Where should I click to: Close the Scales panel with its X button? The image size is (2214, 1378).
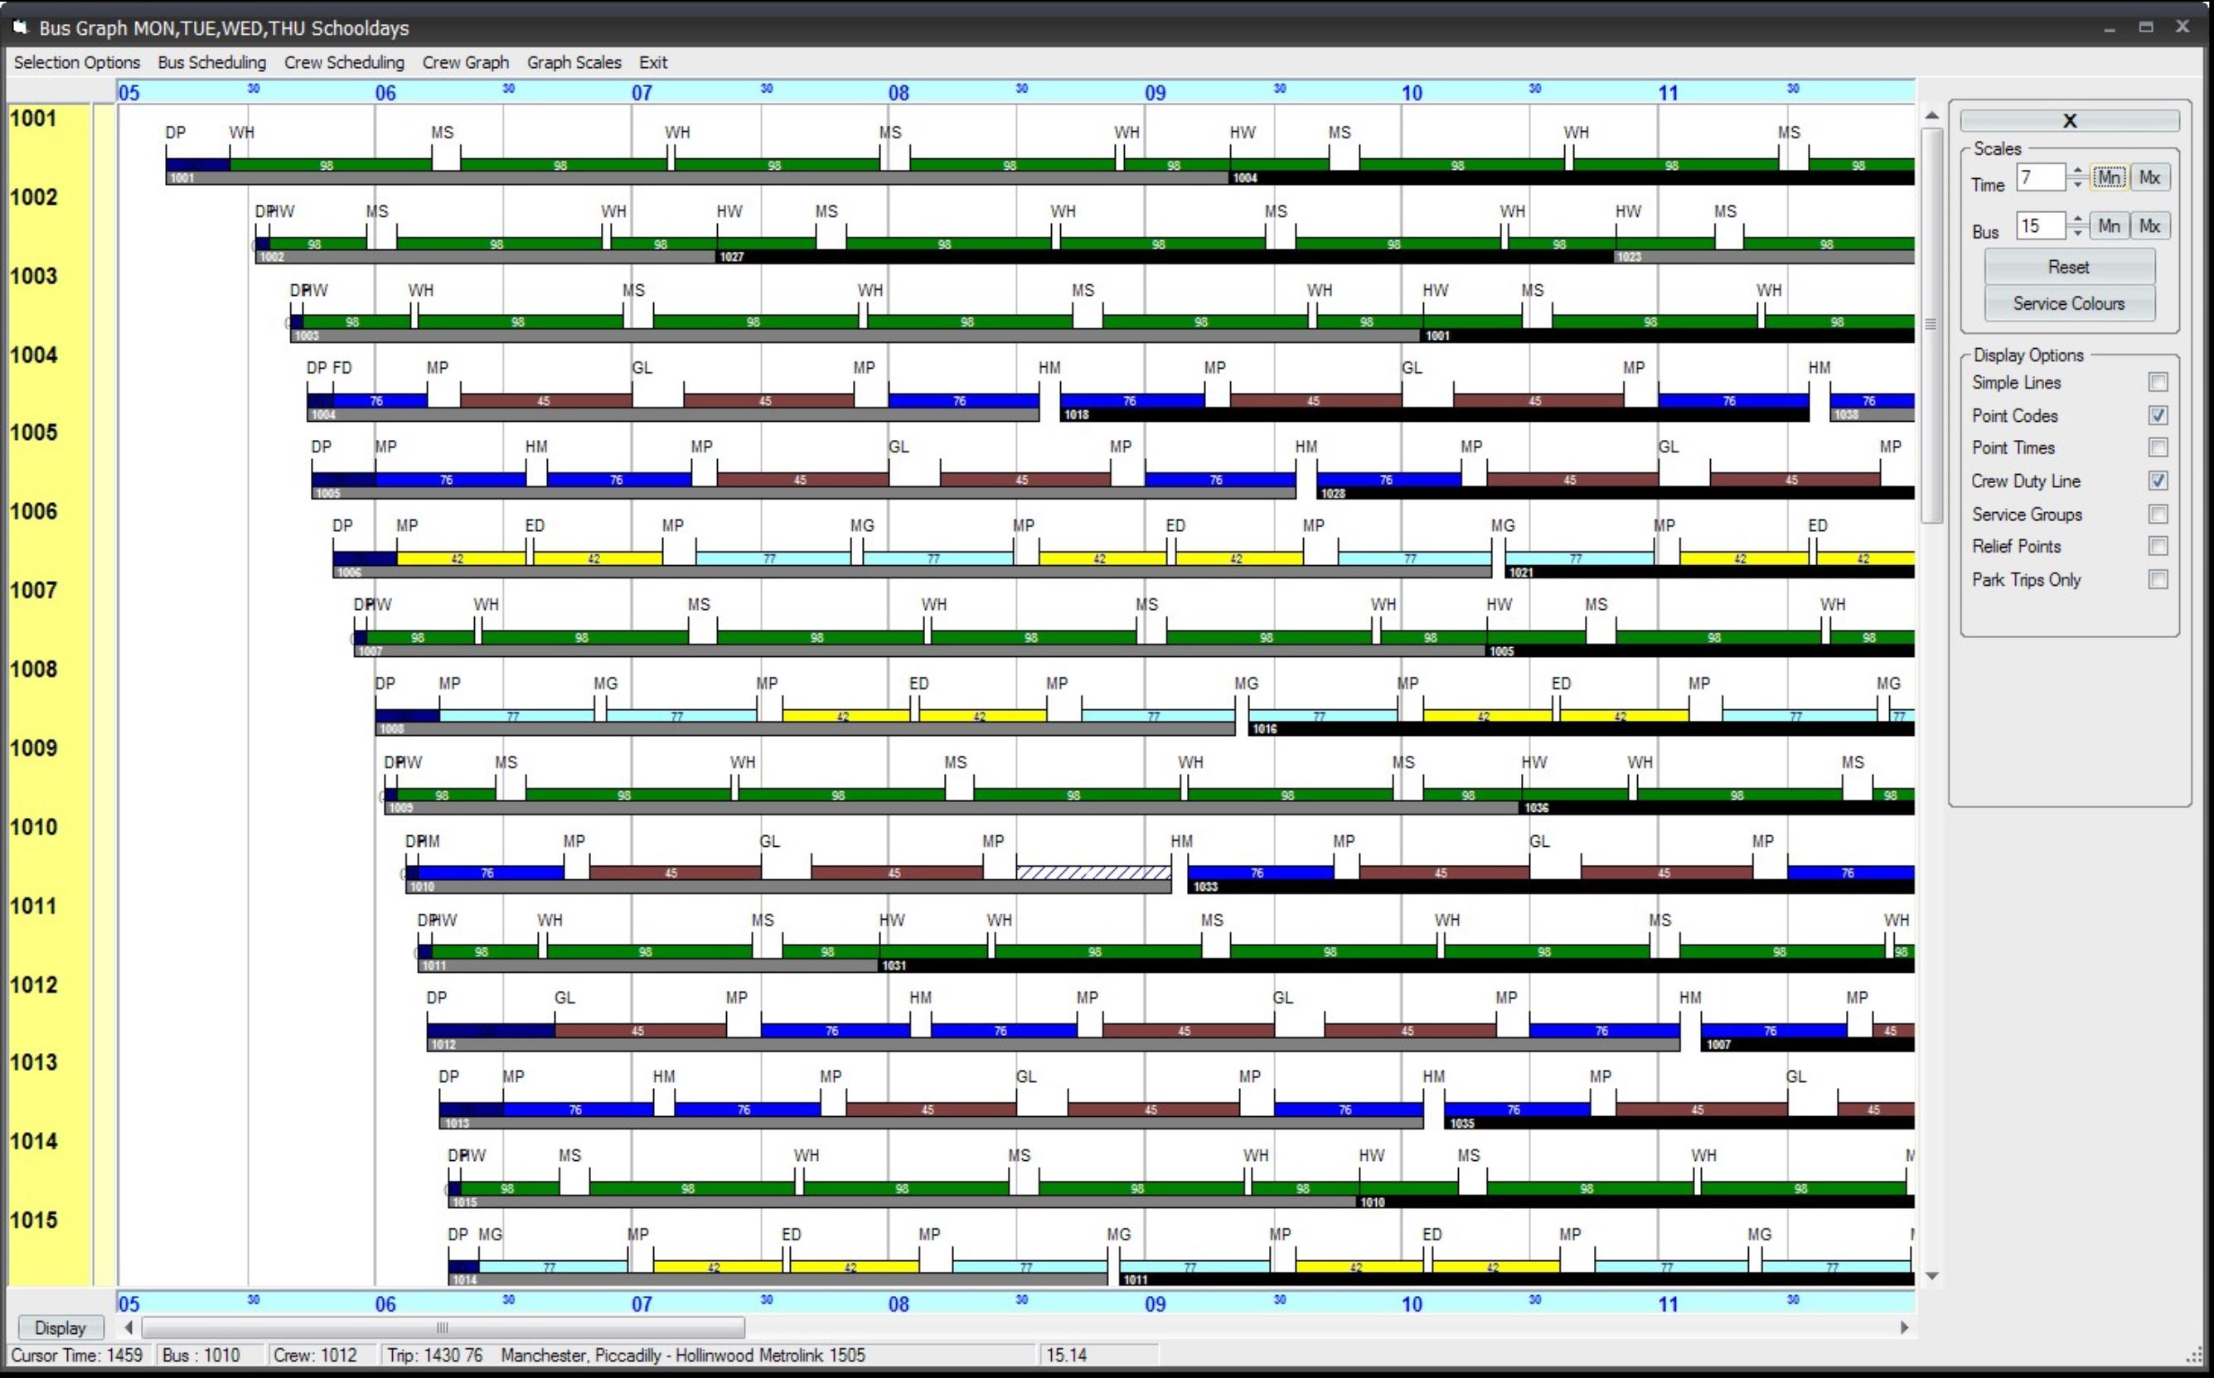(2069, 119)
